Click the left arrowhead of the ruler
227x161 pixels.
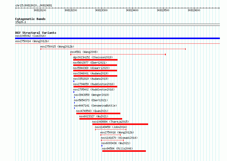click(x=16, y=8)
